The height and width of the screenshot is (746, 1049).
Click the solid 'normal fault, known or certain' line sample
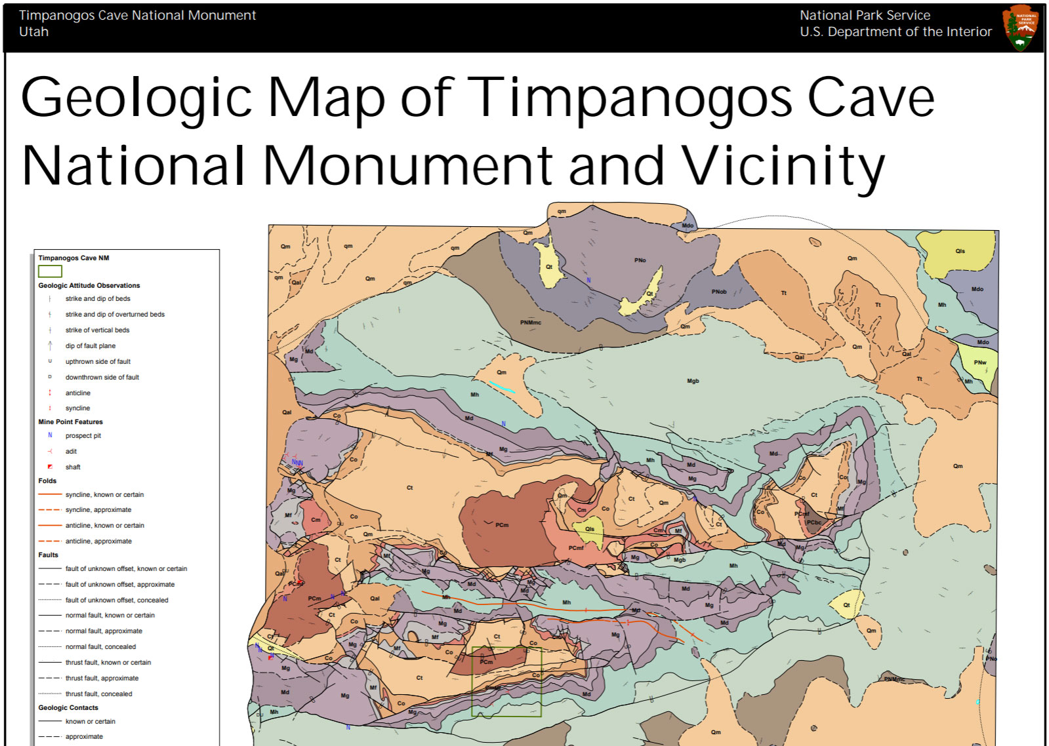[x=50, y=615]
